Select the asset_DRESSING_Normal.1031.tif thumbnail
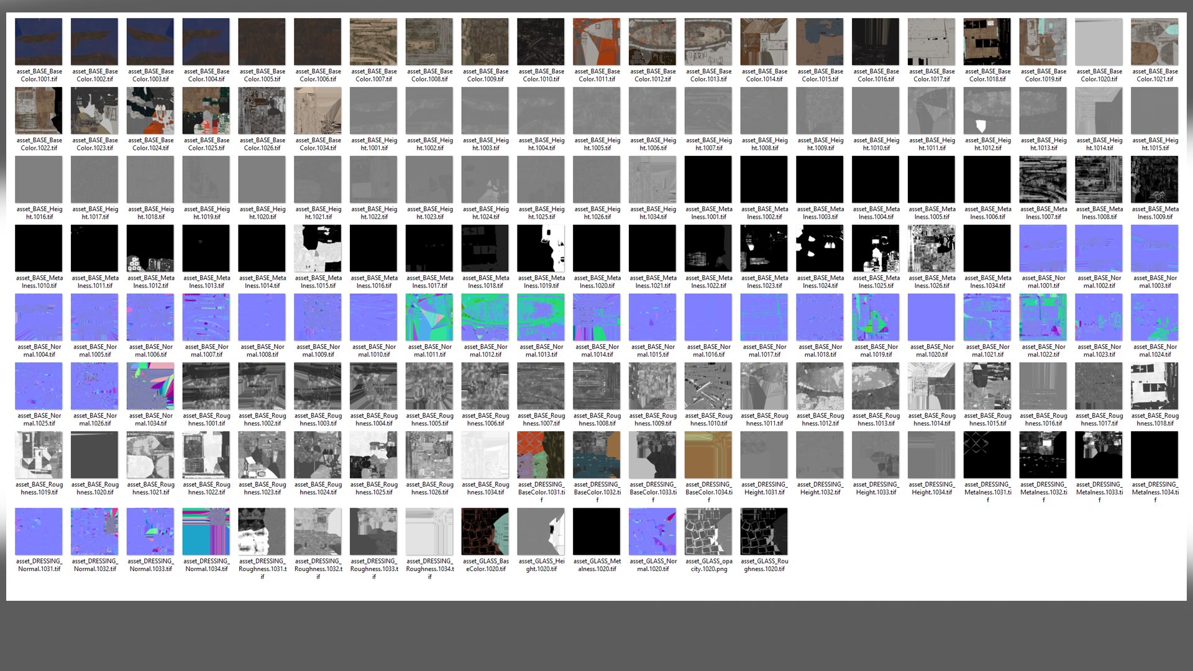Image resolution: width=1193 pixels, height=671 pixels. click(x=39, y=532)
